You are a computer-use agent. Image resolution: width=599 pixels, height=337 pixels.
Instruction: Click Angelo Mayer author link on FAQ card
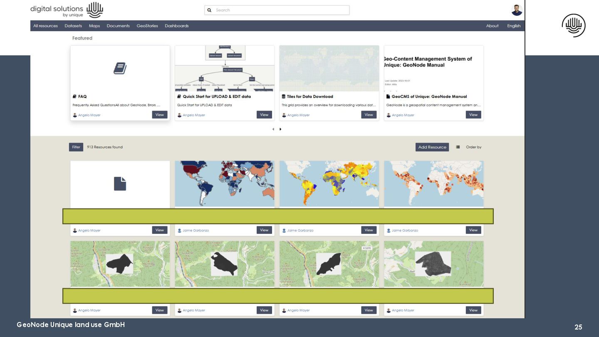(x=89, y=115)
